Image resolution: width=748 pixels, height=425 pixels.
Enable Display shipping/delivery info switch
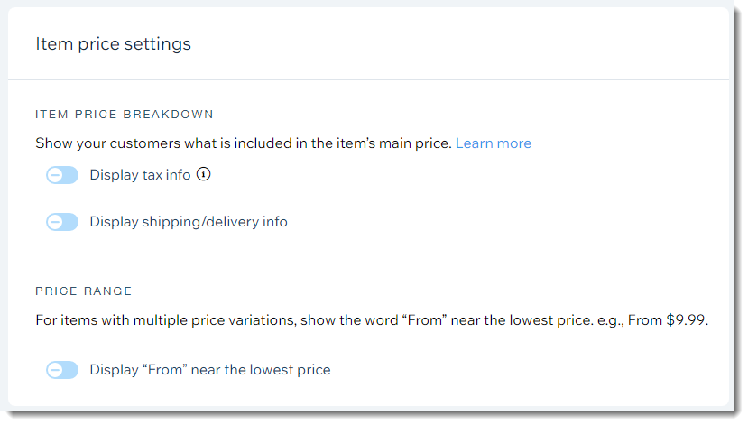click(x=62, y=222)
